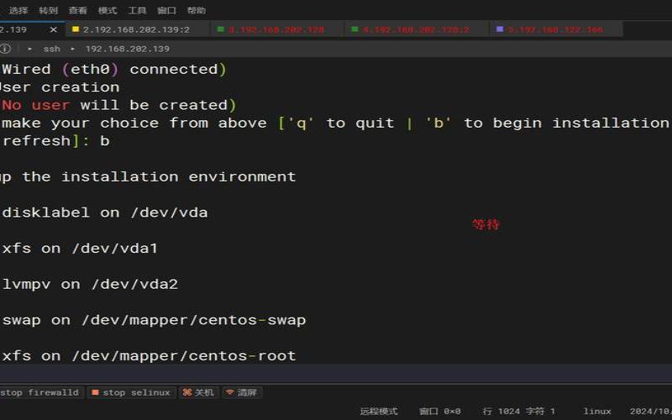Viewport: 672px width, 420px height.
Task: Click the info icon in the path bar
Action: pyautogui.click(x=6, y=49)
